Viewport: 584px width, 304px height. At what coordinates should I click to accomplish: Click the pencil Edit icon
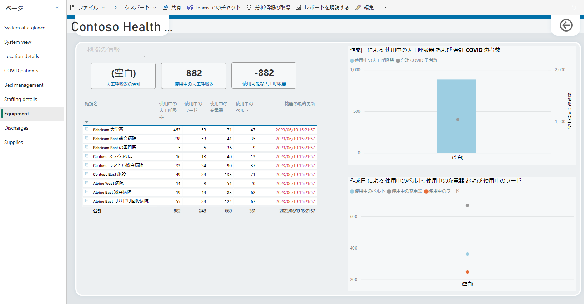(x=358, y=8)
